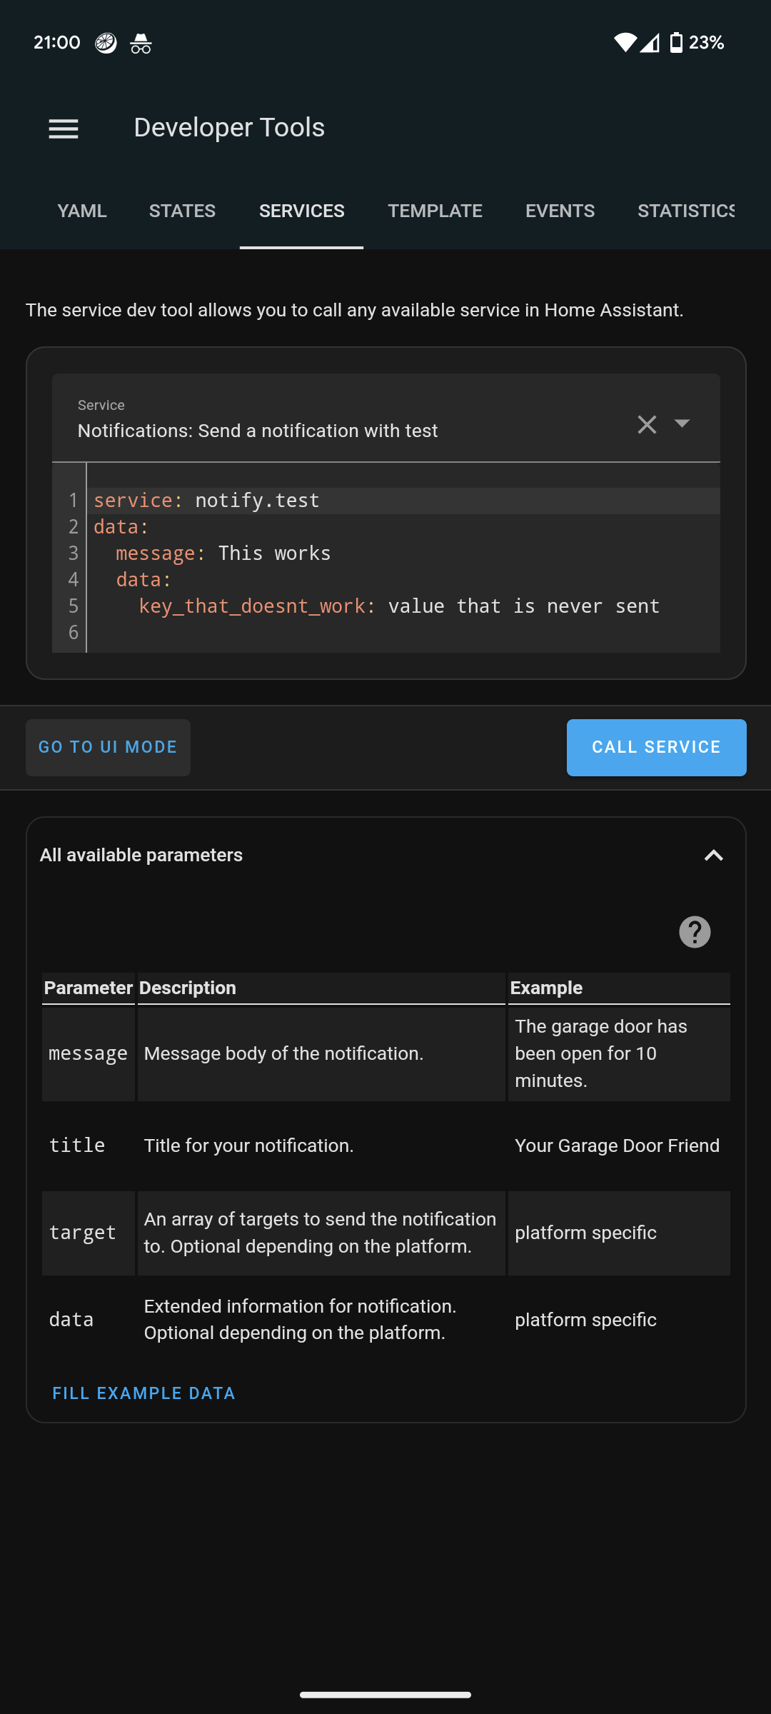Click the 'data' parameter cell in table
Screen dimensions: 771x1714
tap(89, 1320)
